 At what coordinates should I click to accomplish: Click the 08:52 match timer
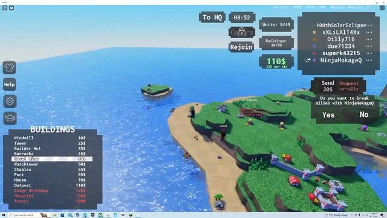click(x=242, y=18)
